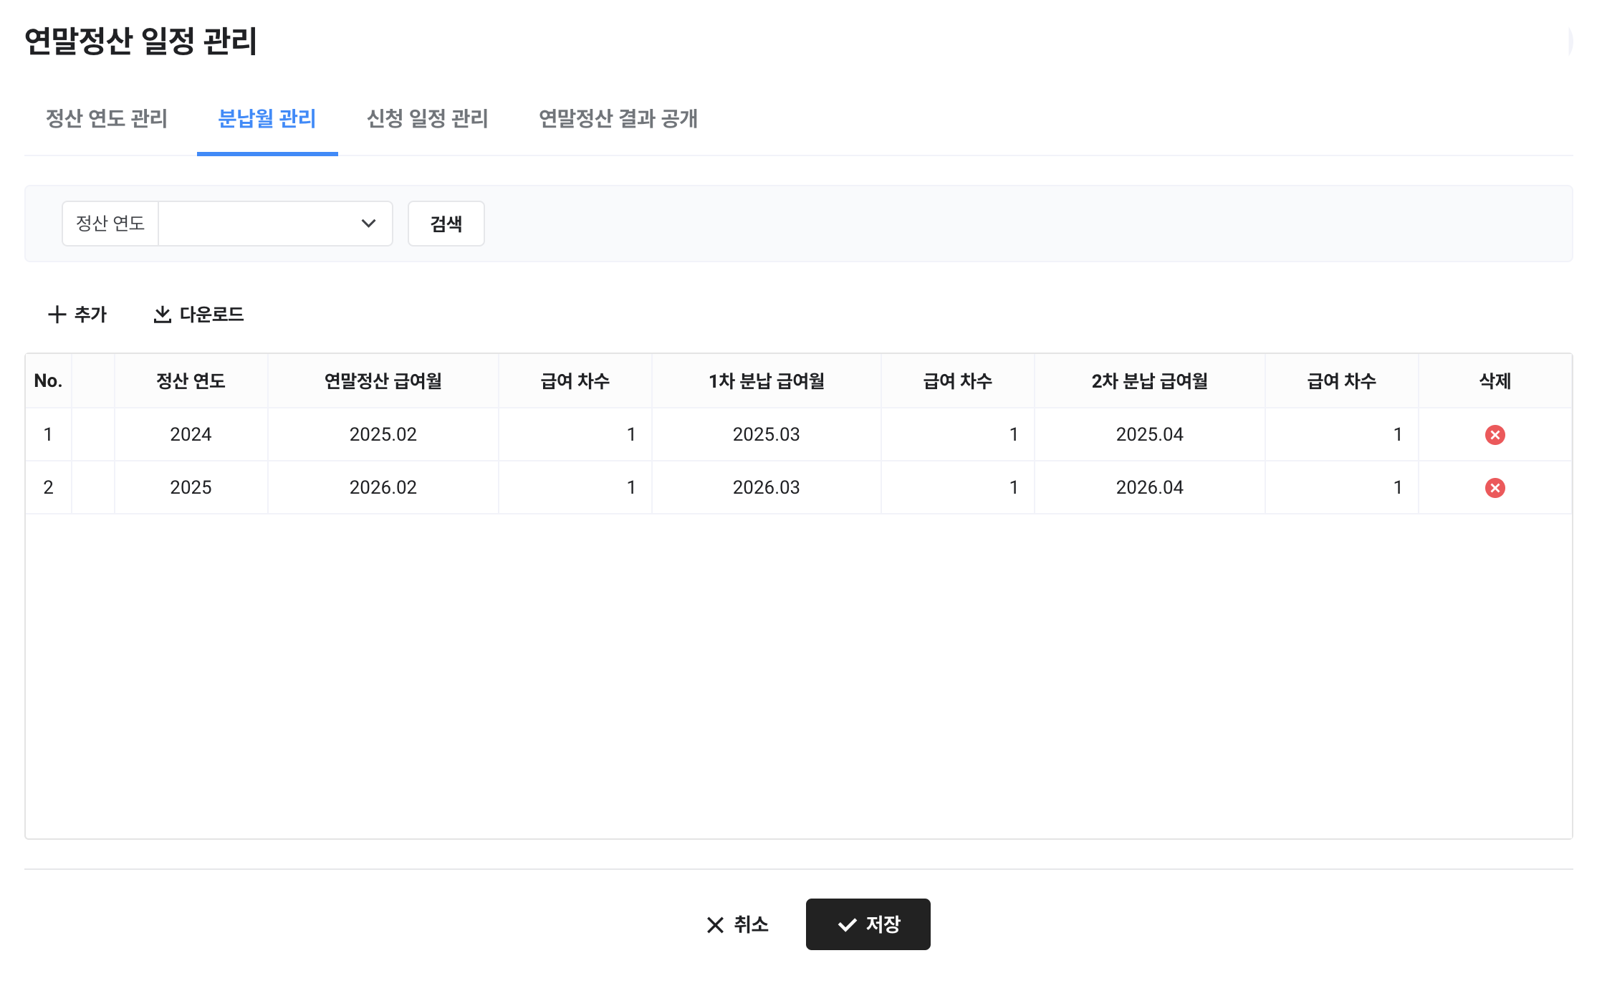Image resolution: width=1602 pixels, height=996 pixels.
Task: Click the plus icon for 추가
Action: [x=57, y=315]
